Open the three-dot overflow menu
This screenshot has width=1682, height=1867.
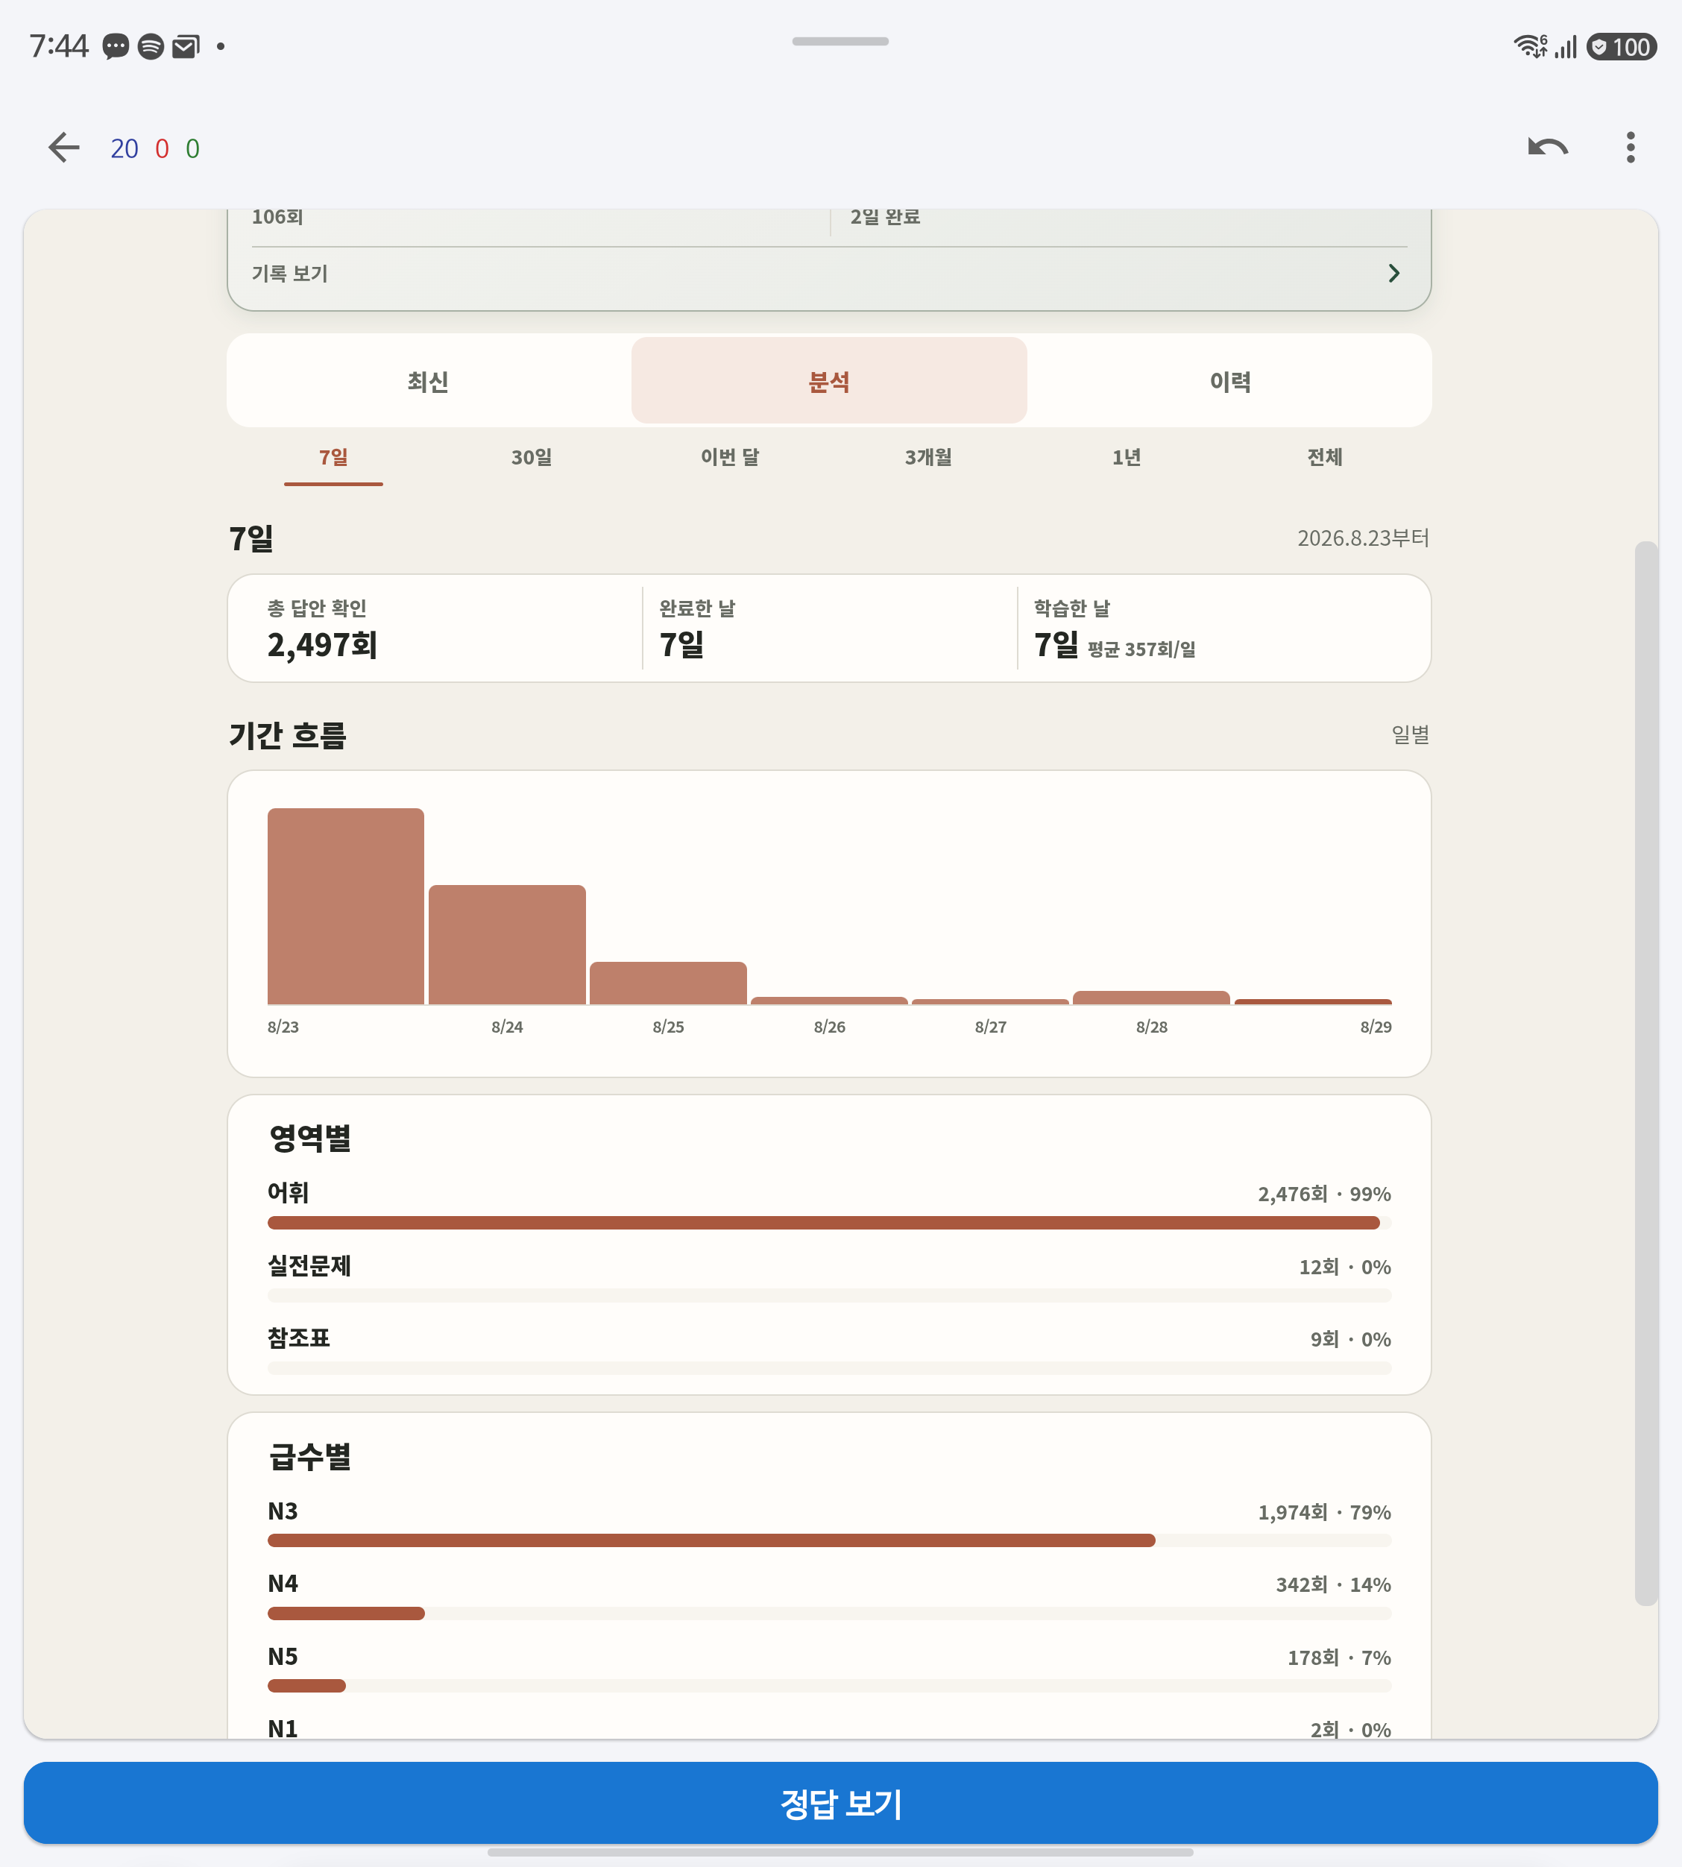pyautogui.click(x=1631, y=148)
